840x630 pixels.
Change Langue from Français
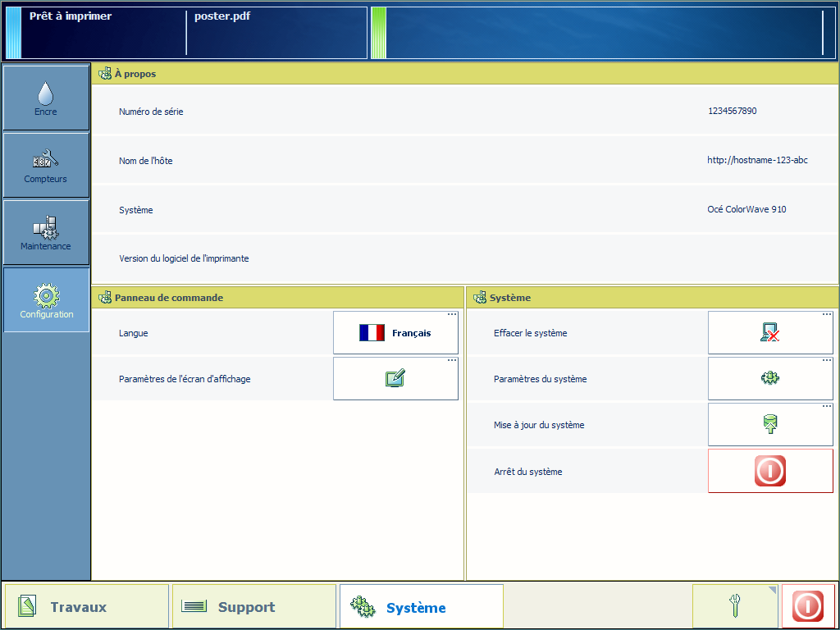pos(396,333)
